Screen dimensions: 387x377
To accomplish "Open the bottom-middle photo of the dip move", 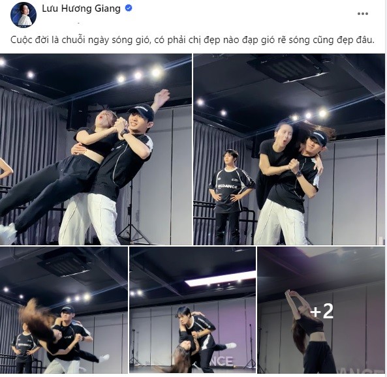I will 193,310.
